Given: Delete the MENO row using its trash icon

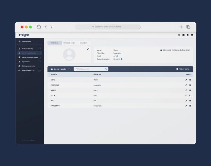Looking at the screenshot, I should click(x=190, y=80).
